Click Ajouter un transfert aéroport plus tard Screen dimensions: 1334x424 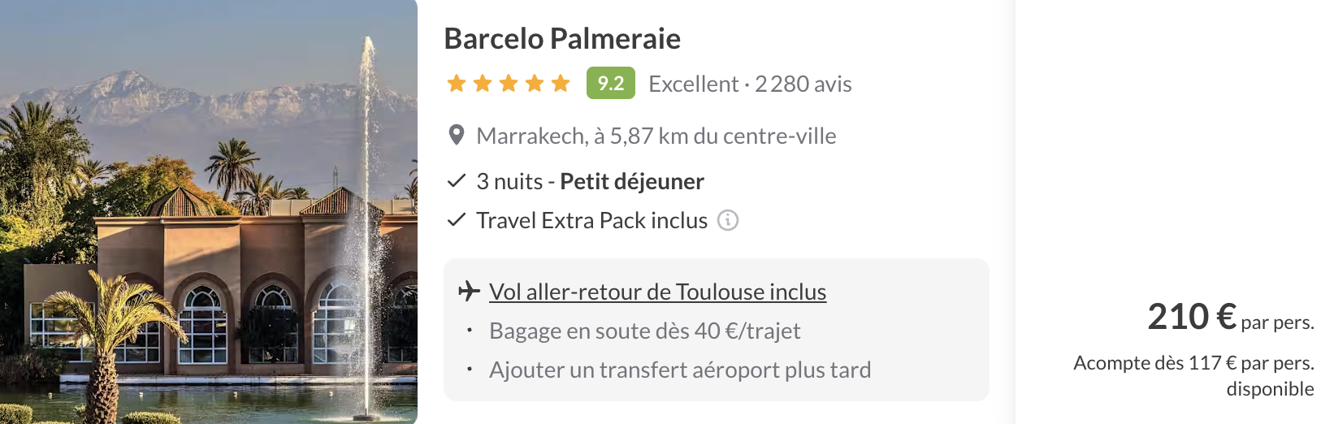(679, 370)
